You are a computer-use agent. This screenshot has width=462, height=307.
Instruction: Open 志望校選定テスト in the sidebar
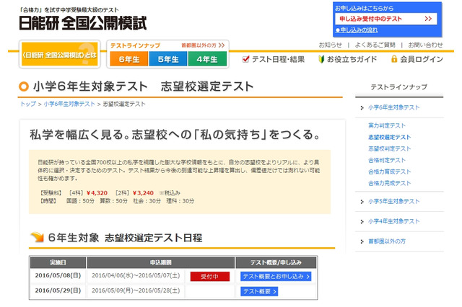pos(389,138)
